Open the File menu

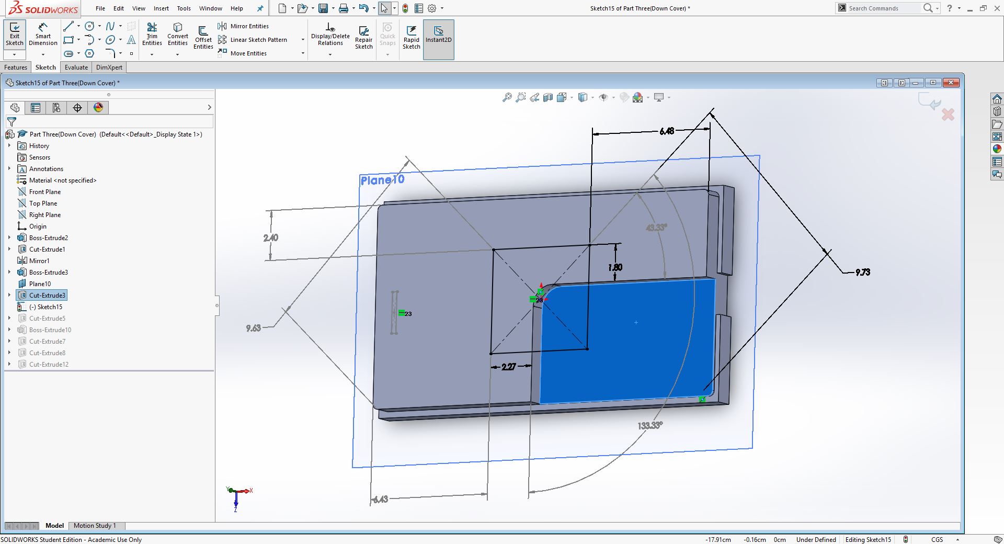100,8
